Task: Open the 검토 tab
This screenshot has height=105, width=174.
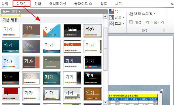Action: 104,4
